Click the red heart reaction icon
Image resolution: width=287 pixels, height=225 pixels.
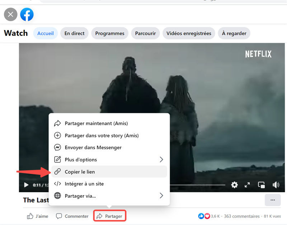(x=207, y=216)
